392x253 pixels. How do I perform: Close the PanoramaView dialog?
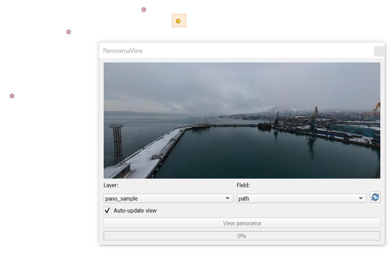(379, 51)
